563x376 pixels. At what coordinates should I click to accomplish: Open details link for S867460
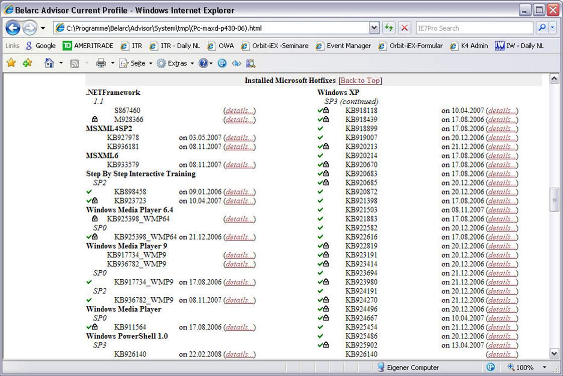tap(239, 110)
